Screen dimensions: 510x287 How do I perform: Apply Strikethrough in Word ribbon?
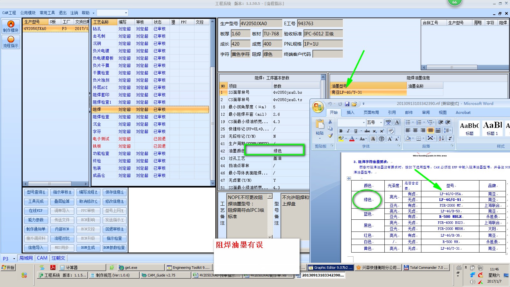point(367,131)
